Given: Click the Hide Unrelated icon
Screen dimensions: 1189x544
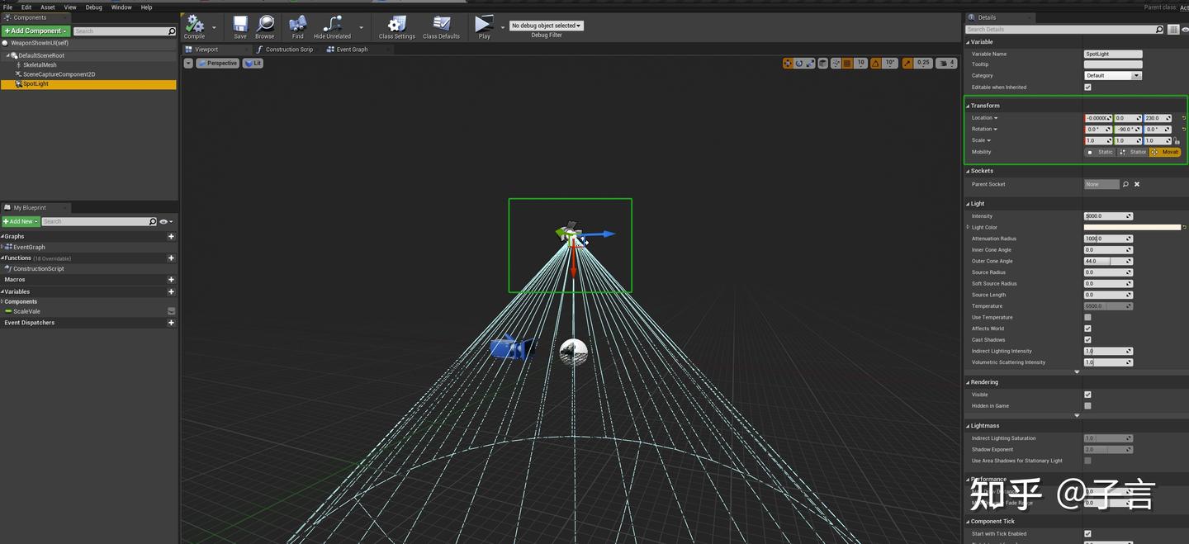Looking at the screenshot, I should [x=330, y=26].
